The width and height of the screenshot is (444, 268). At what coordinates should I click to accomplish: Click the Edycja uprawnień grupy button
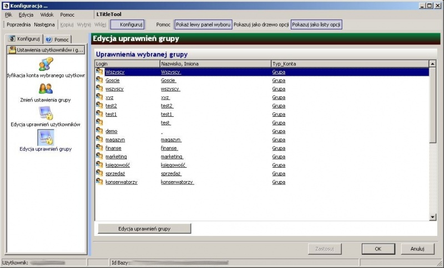pos(144,229)
